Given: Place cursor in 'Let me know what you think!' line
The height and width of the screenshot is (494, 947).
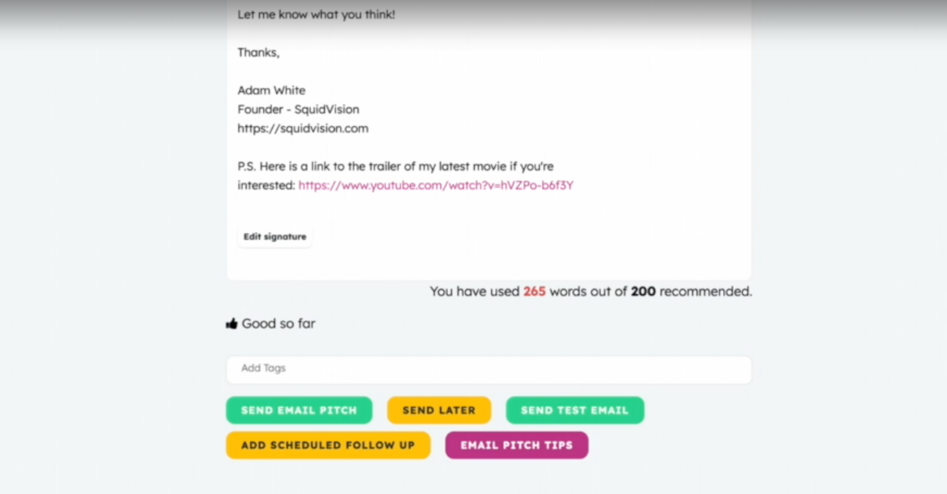Looking at the screenshot, I should [316, 14].
